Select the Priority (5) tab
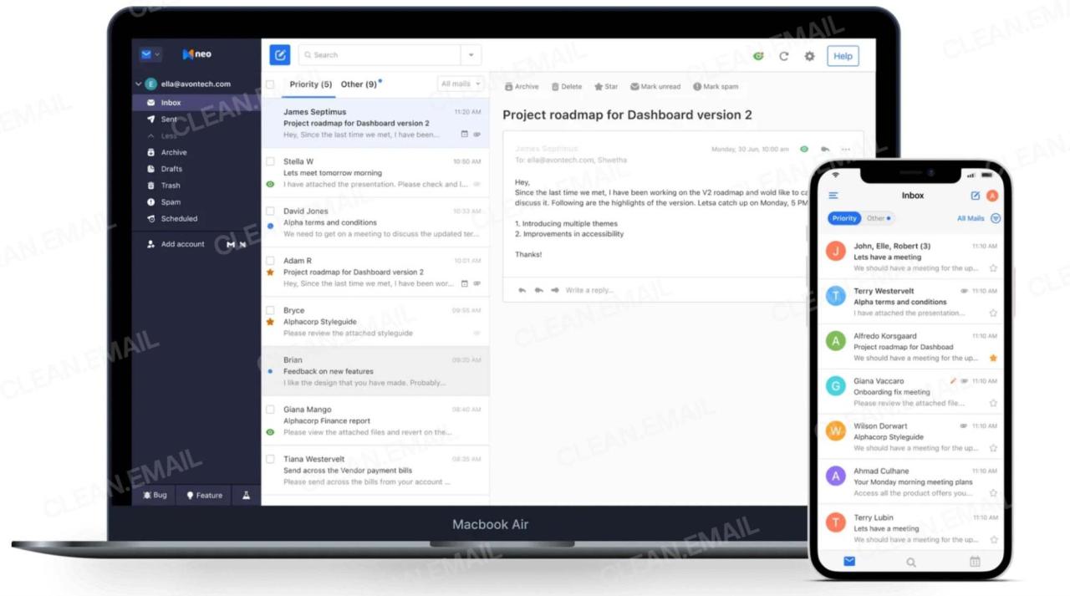 pos(310,84)
